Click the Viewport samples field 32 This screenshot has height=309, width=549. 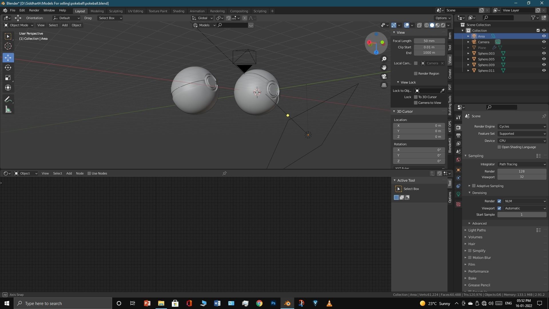[522, 177]
